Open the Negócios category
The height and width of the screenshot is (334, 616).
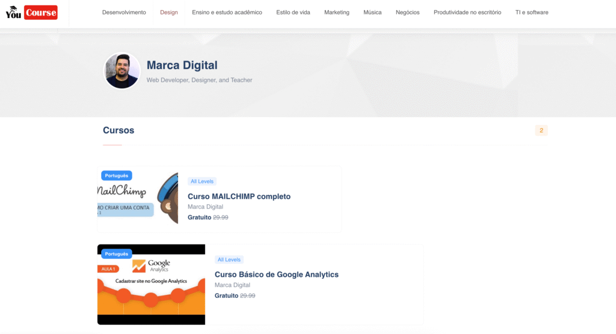(407, 13)
